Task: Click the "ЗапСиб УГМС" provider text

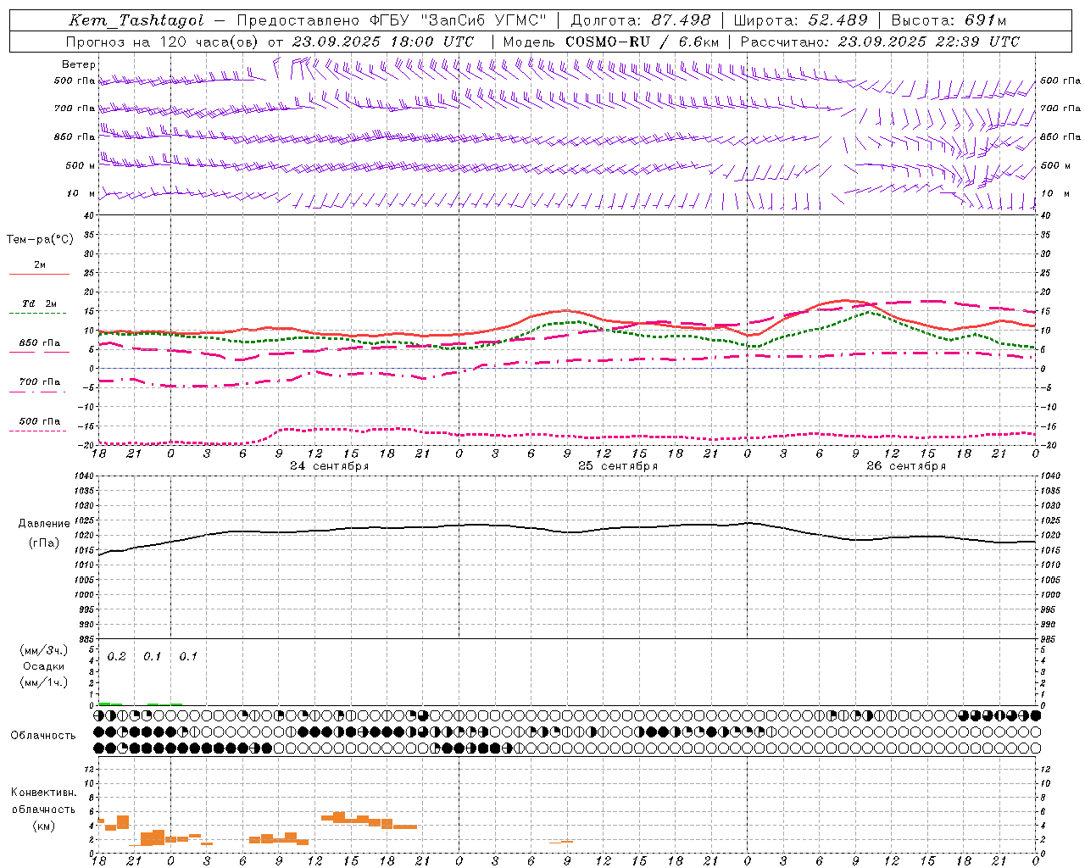Action: 484,20
